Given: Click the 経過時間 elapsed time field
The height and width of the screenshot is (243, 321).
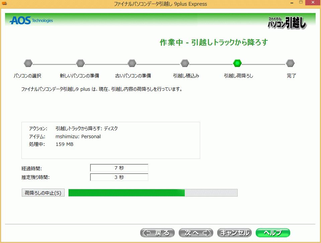Looking at the screenshot, I should 119,168.
